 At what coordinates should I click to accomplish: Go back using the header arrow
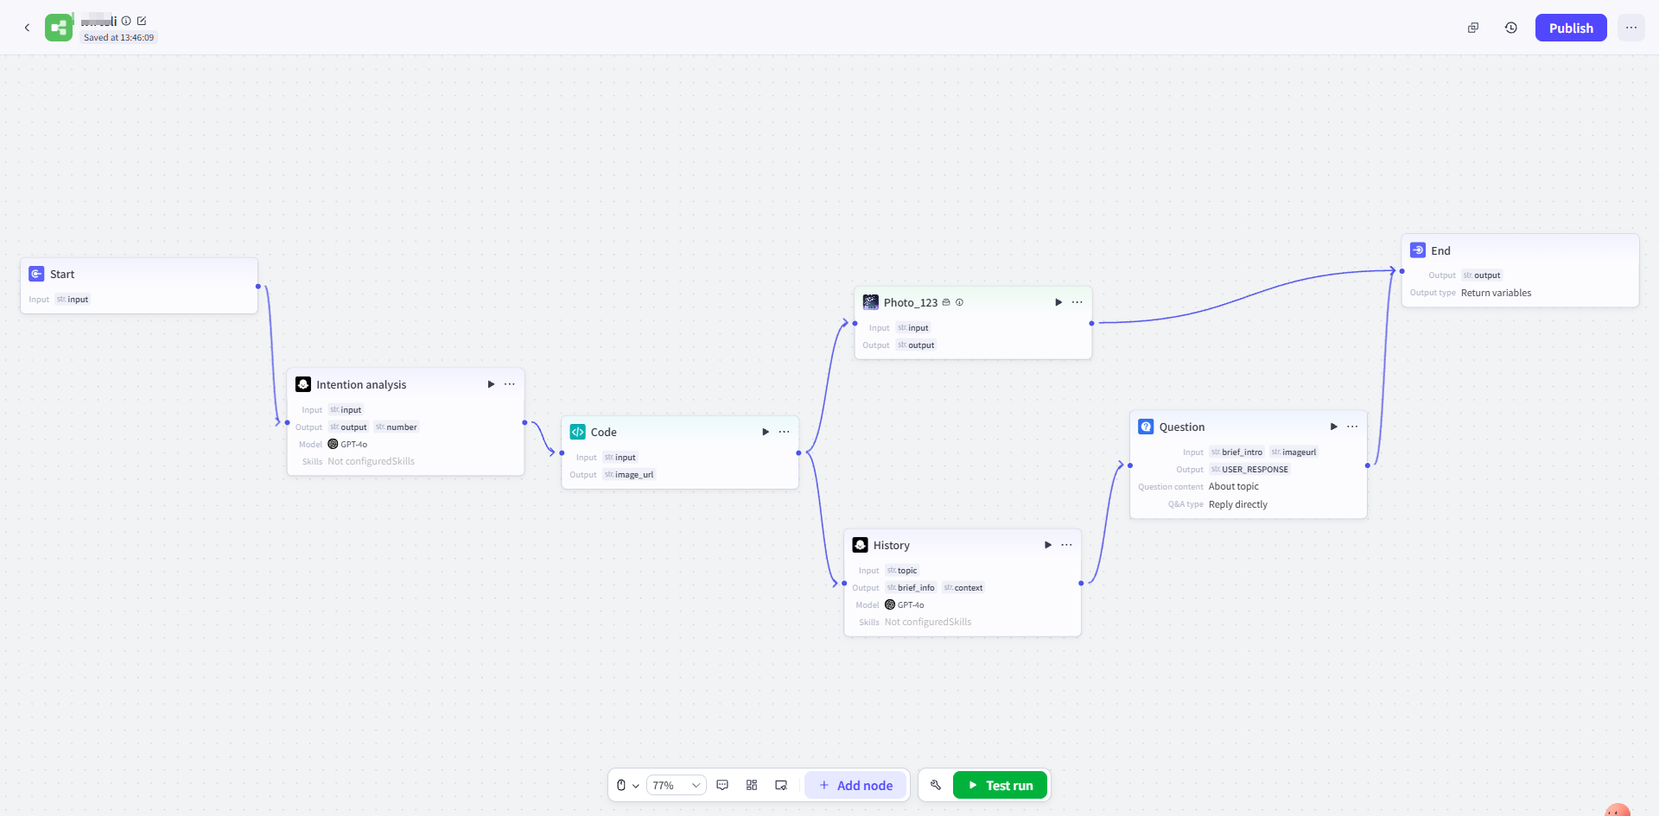coord(27,28)
